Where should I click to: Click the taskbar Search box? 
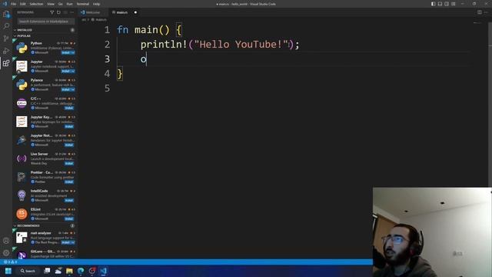[28, 271]
